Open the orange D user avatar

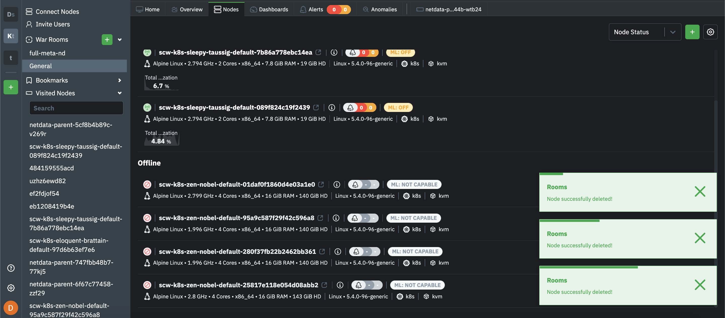tap(11, 308)
